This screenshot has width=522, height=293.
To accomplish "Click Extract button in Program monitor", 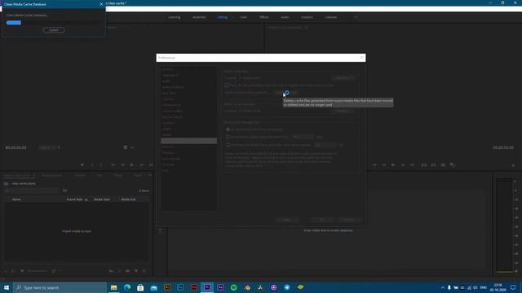I will (433, 164).
